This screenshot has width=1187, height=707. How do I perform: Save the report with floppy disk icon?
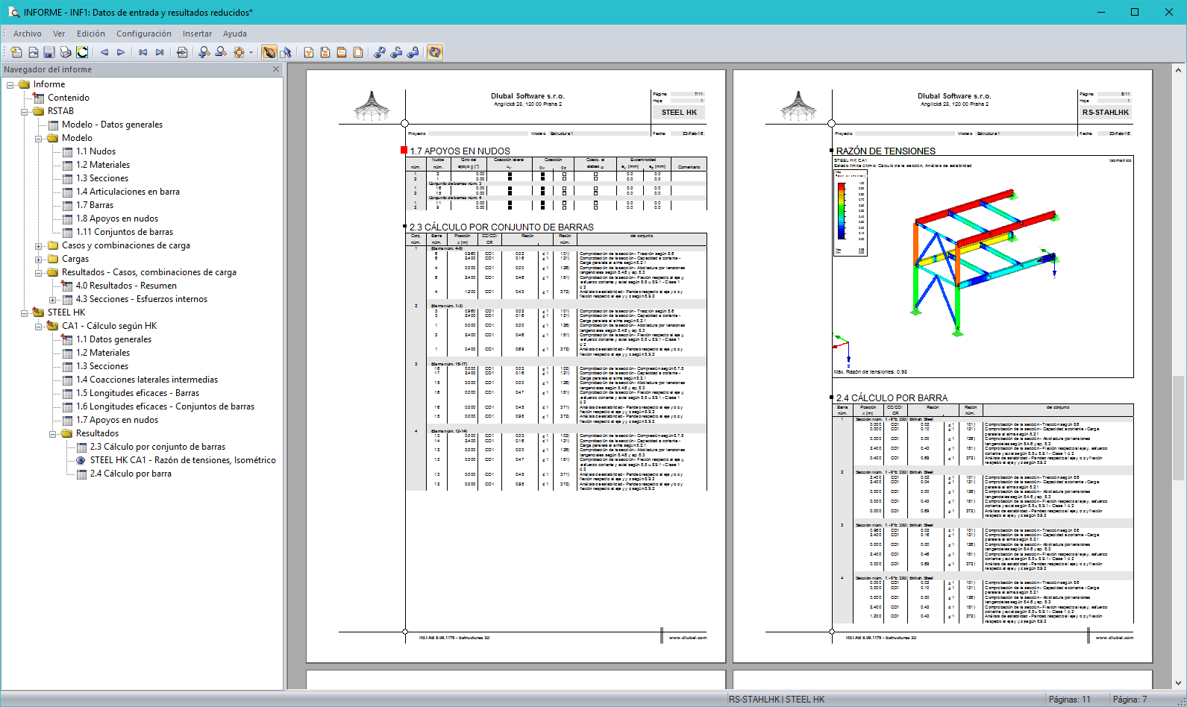click(x=49, y=52)
